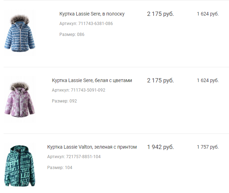Click the 1 624 руб. price of the striped jacket
Screen dimensions: 229x193
coord(207,14)
